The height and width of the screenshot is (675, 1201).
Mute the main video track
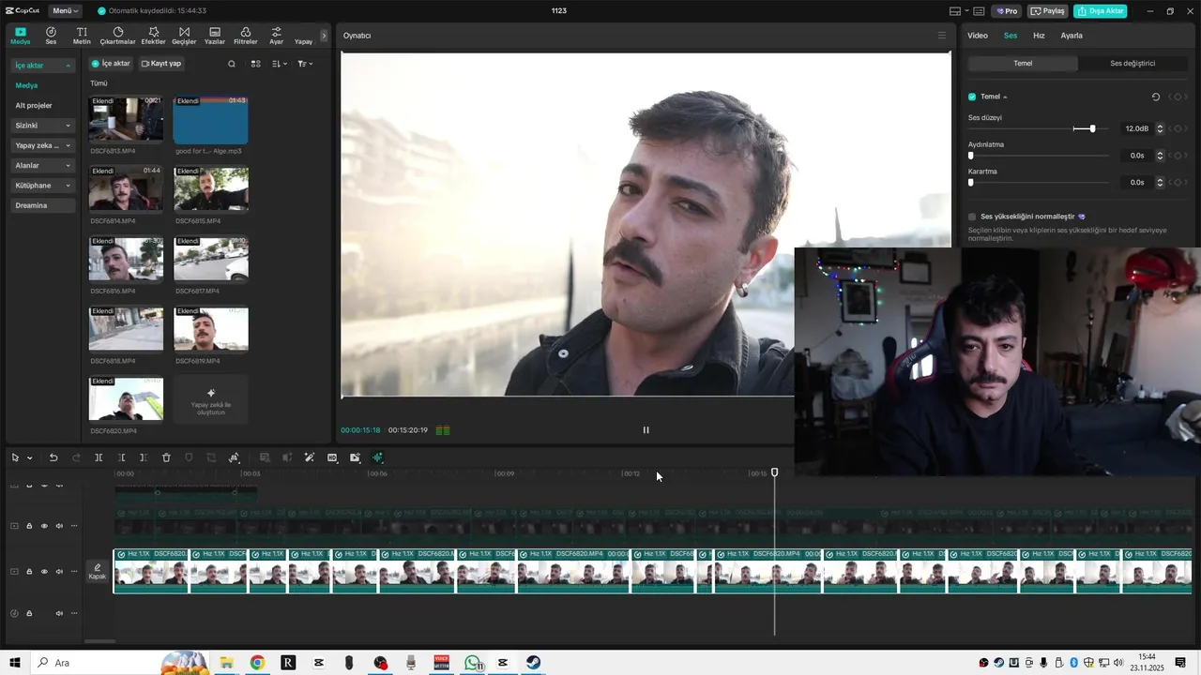pos(59,571)
